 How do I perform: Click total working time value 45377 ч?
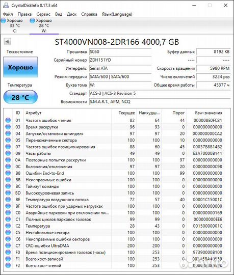(x=213, y=85)
